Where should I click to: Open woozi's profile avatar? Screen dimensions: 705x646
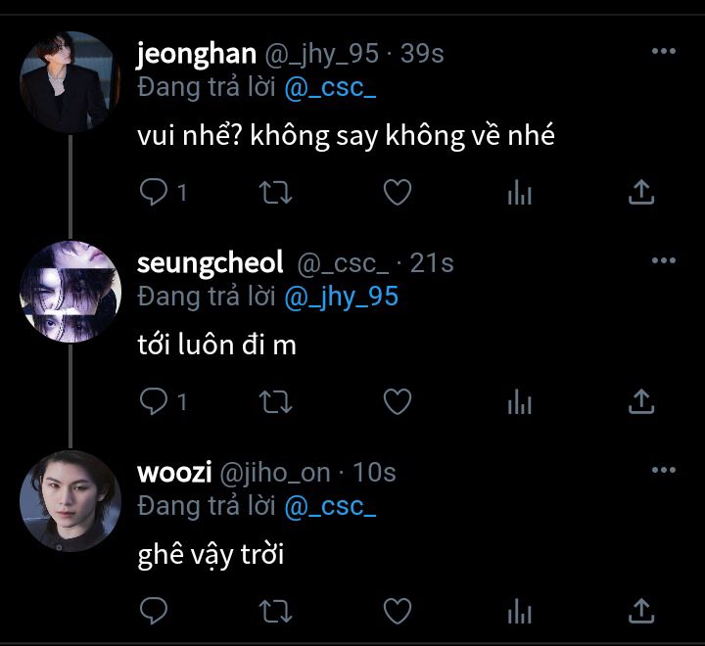coord(70,501)
